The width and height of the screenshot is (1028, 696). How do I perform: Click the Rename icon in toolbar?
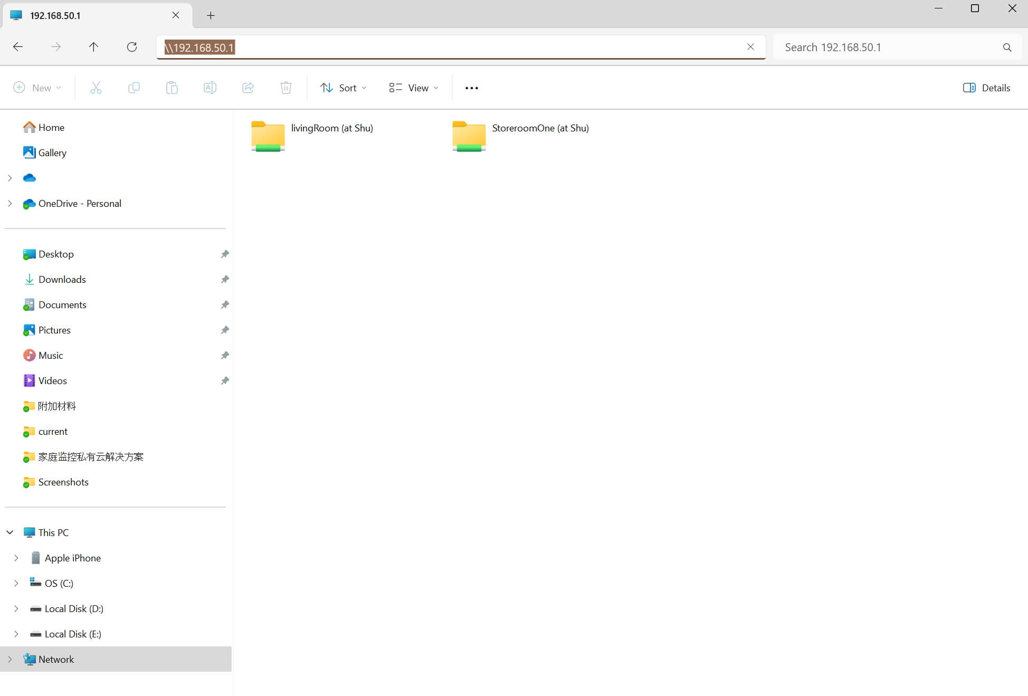(210, 88)
